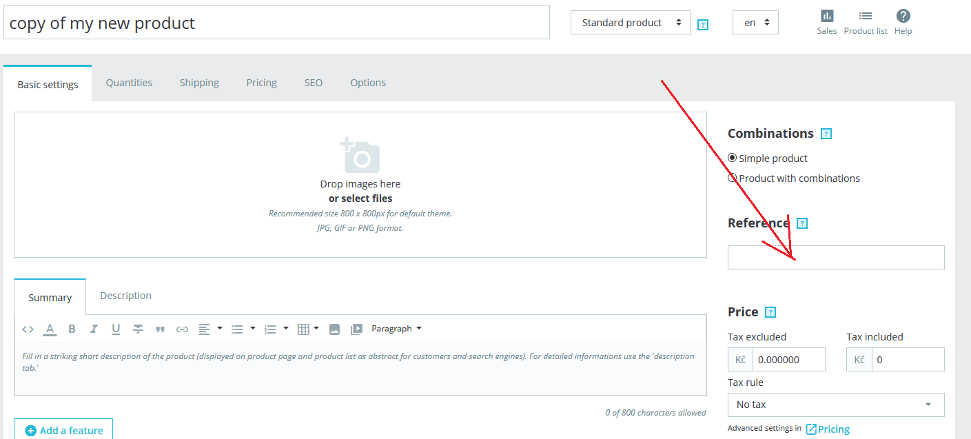971x439 pixels.
Task: Insert an image in the editor
Action: [334, 329]
